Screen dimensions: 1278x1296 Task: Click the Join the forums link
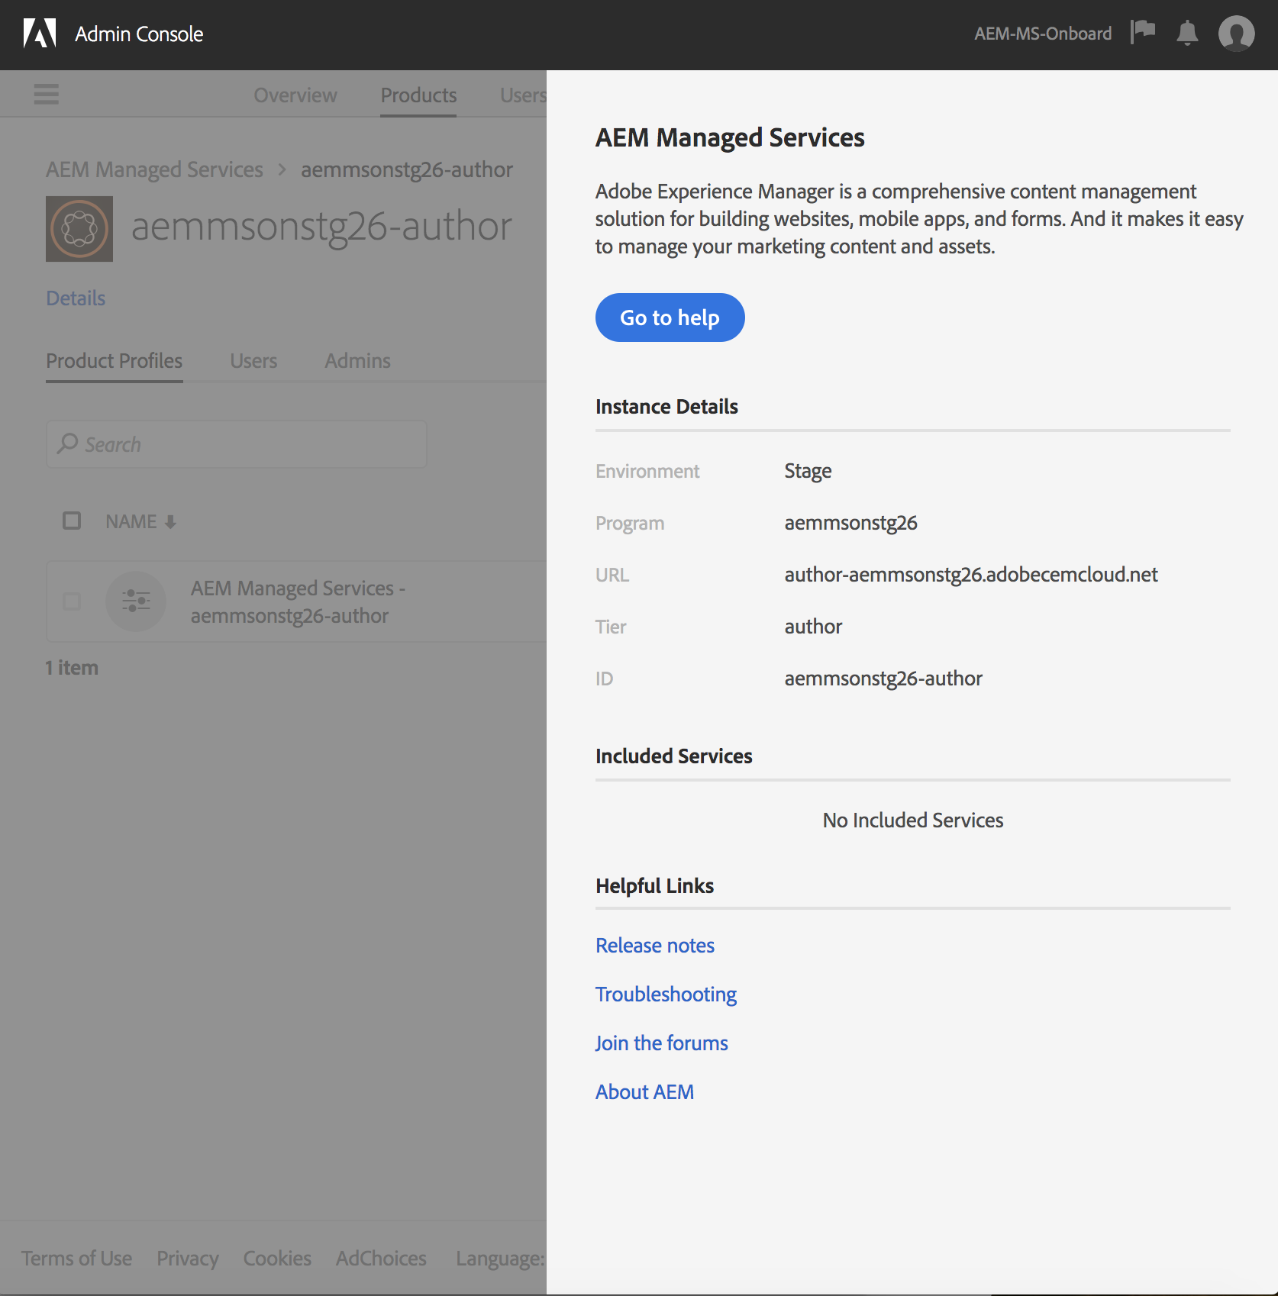tap(661, 1043)
